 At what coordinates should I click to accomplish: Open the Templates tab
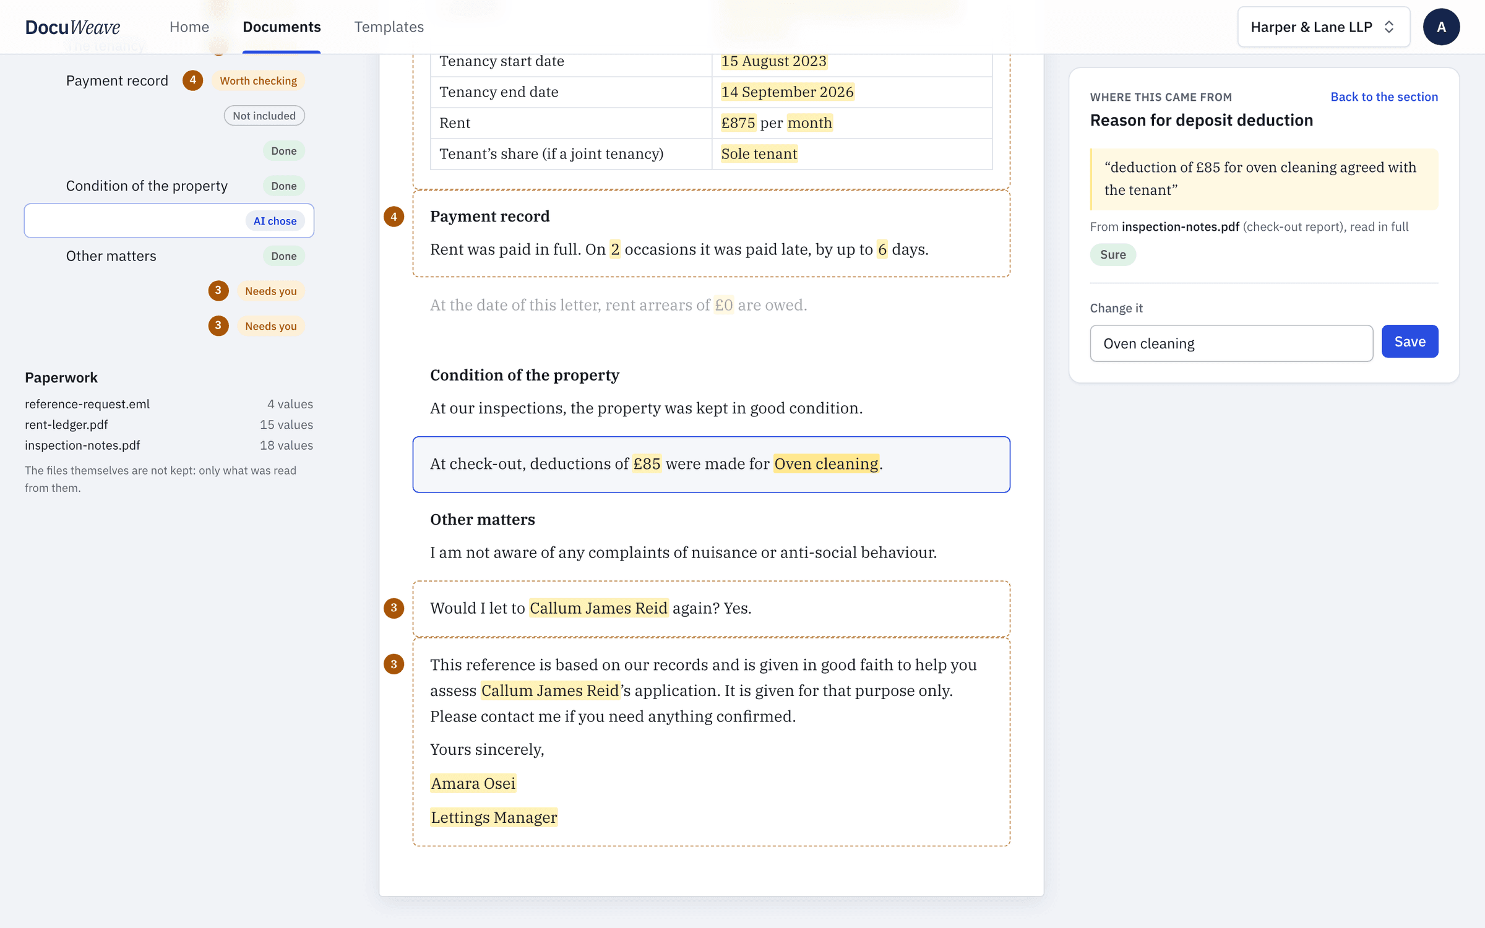[389, 27]
